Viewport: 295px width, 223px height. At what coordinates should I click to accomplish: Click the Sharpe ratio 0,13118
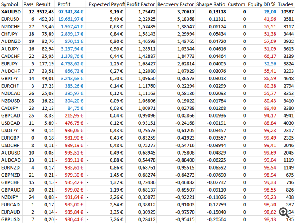(x=217, y=12)
